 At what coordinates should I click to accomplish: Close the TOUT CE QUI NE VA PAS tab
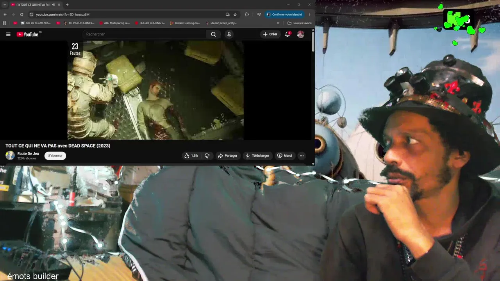pyautogui.click(x=59, y=5)
